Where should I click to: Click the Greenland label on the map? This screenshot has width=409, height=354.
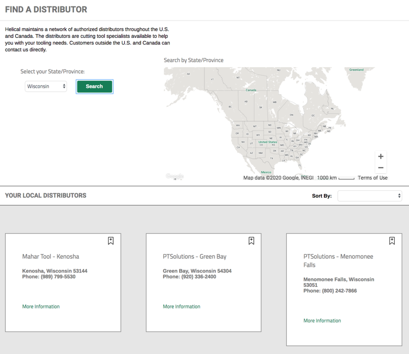pos(356,70)
